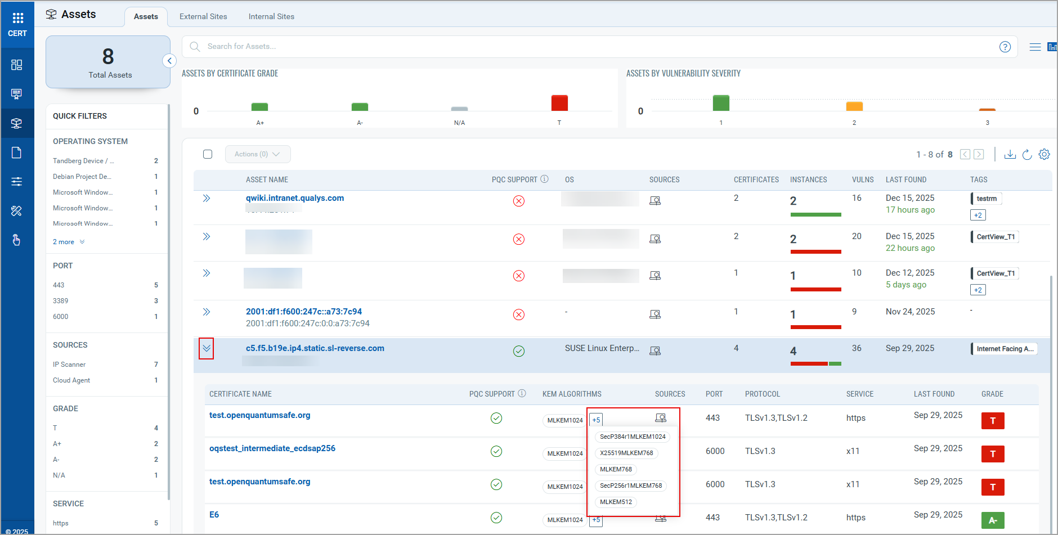Image resolution: width=1058 pixels, height=535 pixels.
Task: Tick the select-all assets checkbox
Action: (x=208, y=154)
